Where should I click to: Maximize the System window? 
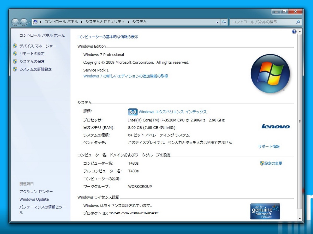[x=284, y=11]
